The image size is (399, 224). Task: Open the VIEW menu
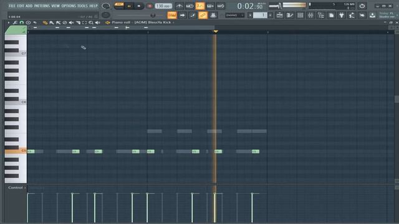point(55,6)
